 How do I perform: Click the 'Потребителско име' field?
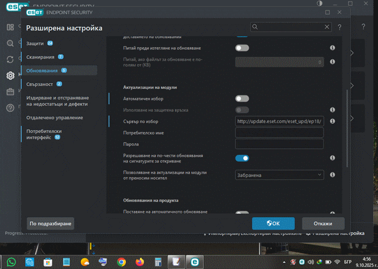pos(279,133)
